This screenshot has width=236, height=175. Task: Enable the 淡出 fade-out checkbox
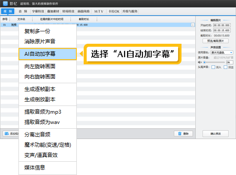click(x=225, y=67)
